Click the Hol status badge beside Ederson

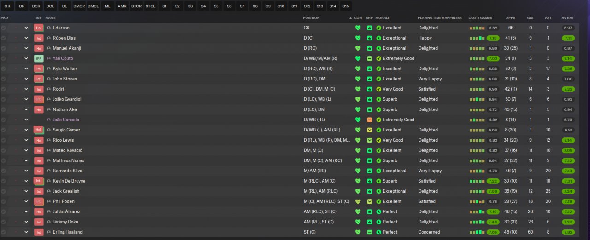[x=39, y=28]
